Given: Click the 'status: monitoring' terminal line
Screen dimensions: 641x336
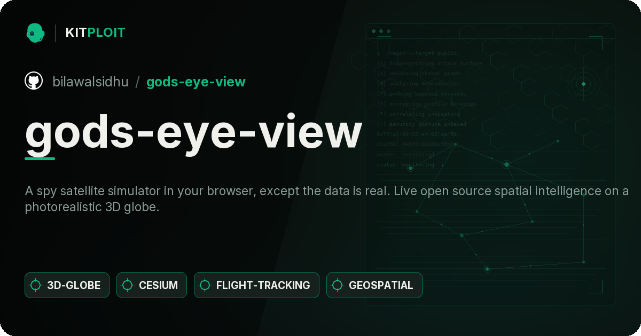Looking at the screenshot, I should [405, 165].
